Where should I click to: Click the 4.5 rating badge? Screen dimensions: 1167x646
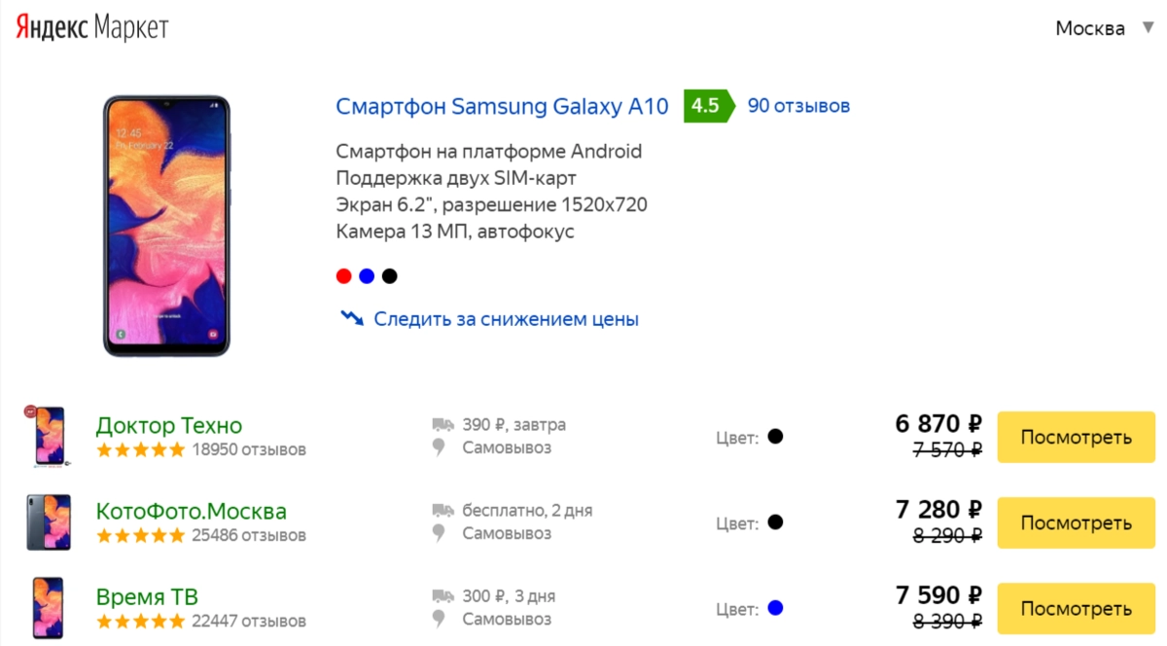click(x=705, y=105)
